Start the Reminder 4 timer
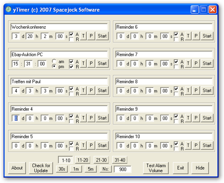The height and width of the screenshot is (183, 224). click(102, 118)
